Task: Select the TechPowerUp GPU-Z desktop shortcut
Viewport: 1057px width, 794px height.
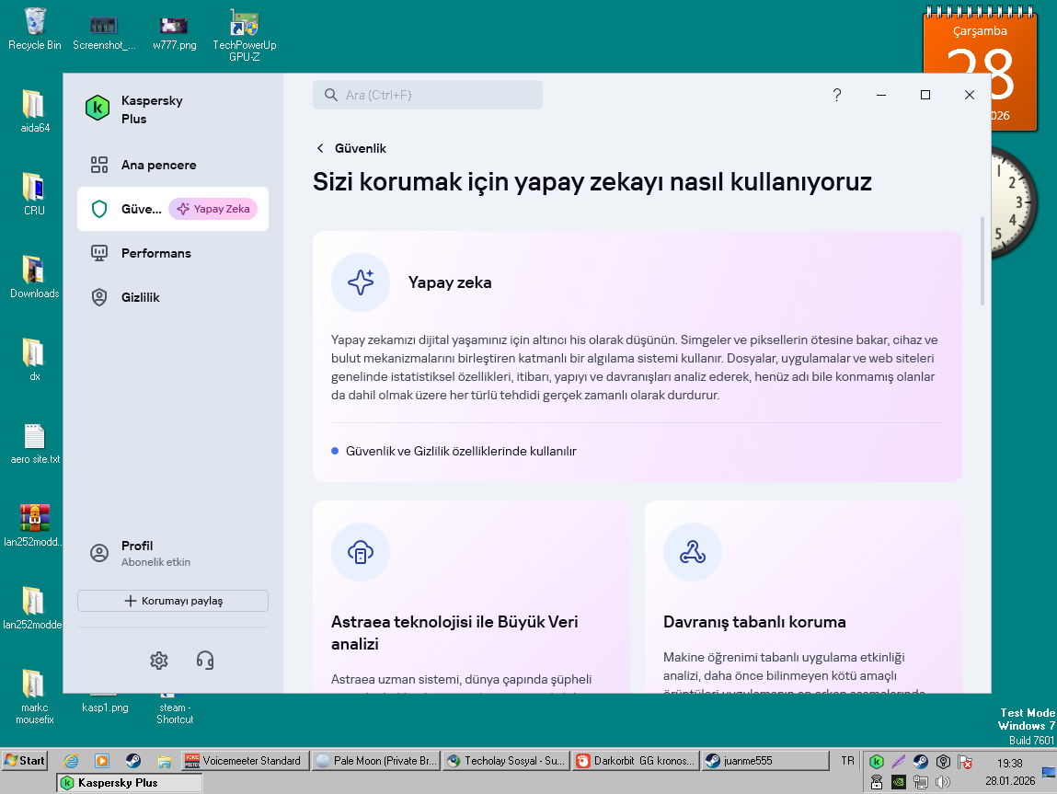Action: pyautogui.click(x=244, y=36)
